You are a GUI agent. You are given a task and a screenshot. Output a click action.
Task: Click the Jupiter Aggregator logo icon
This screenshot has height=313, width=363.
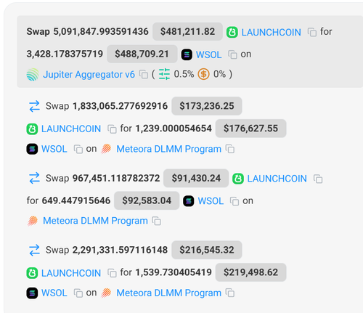coord(33,74)
